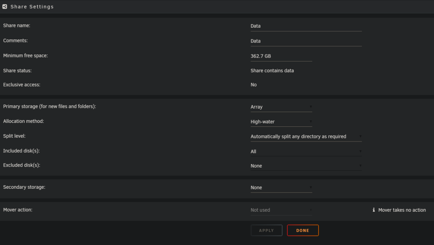Click the 'Excluded disk(s):' label
This screenshot has width=434, height=245.
tap(22, 165)
